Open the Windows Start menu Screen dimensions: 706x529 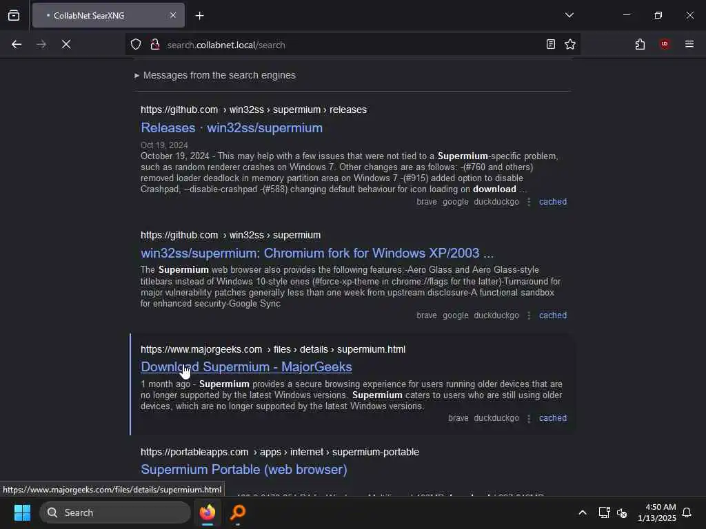pyautogui.click(x=22, y=512)
